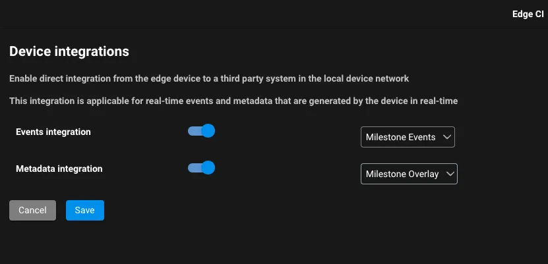The width and height of the screenshot is (548, 264).
Task: Disable the Metadata integration switch
Action: click(x=201, y=168)
